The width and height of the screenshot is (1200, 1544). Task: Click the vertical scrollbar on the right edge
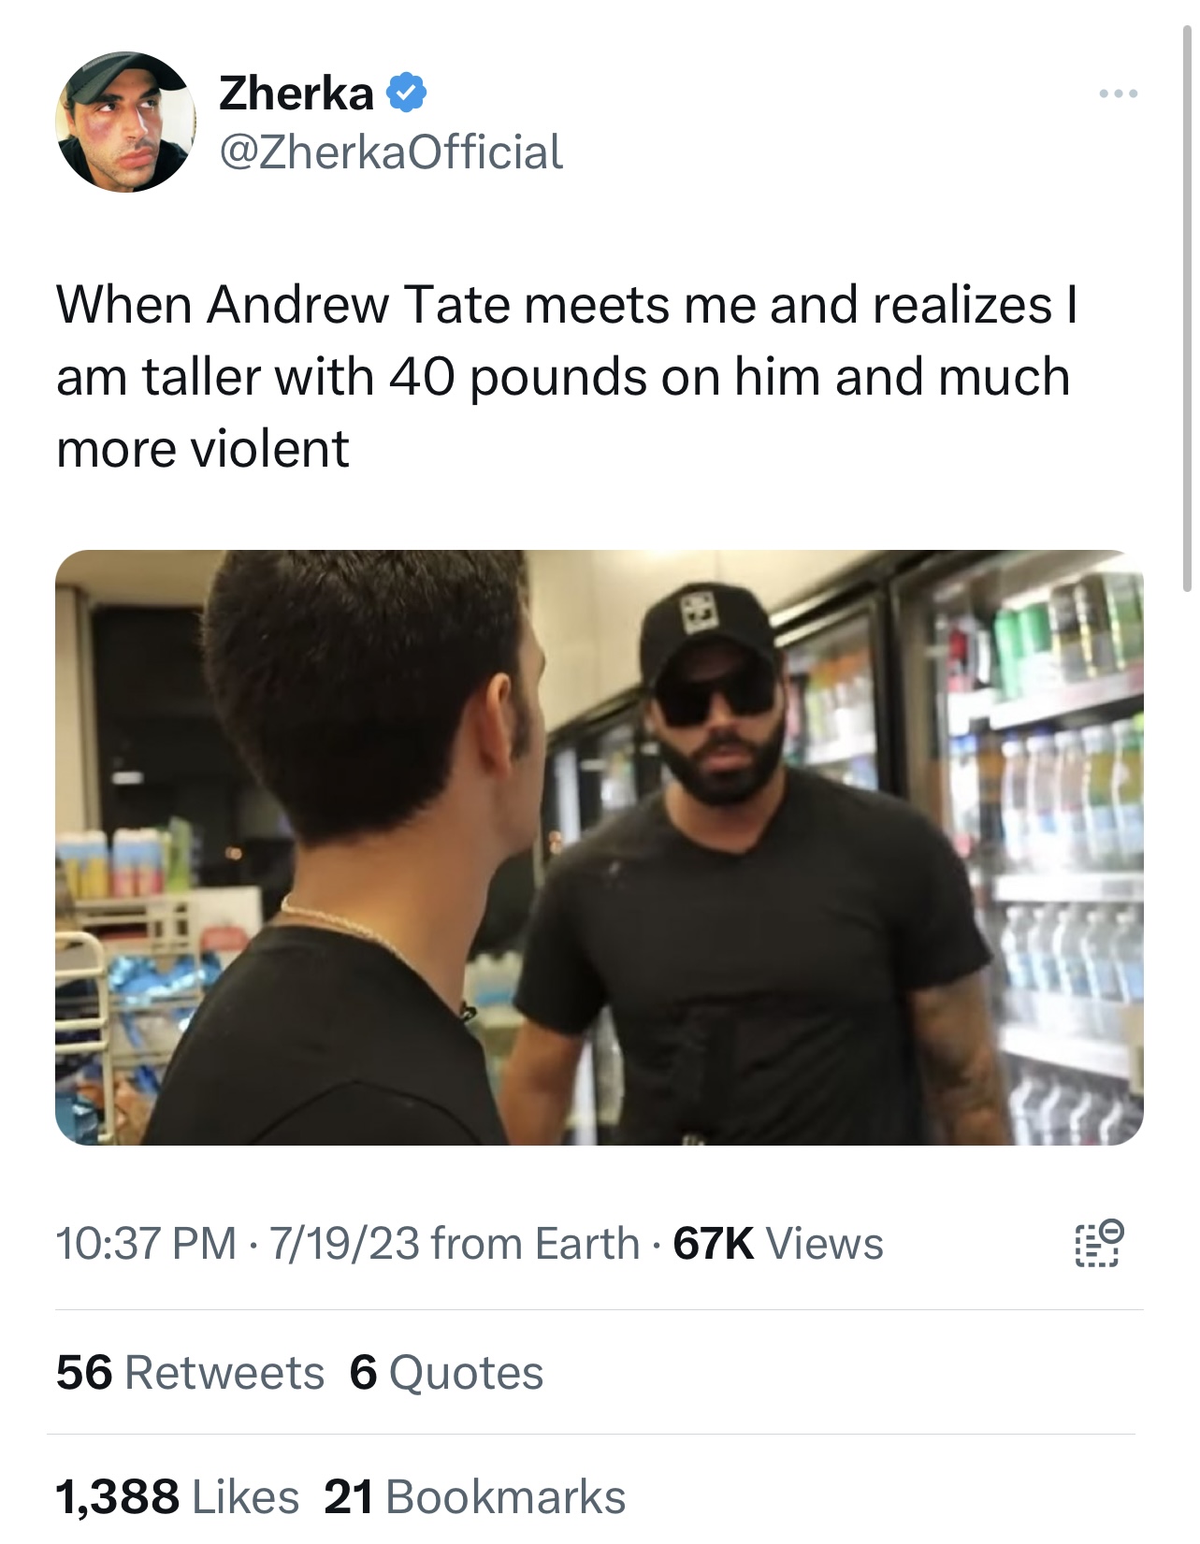pos(1188,309)
